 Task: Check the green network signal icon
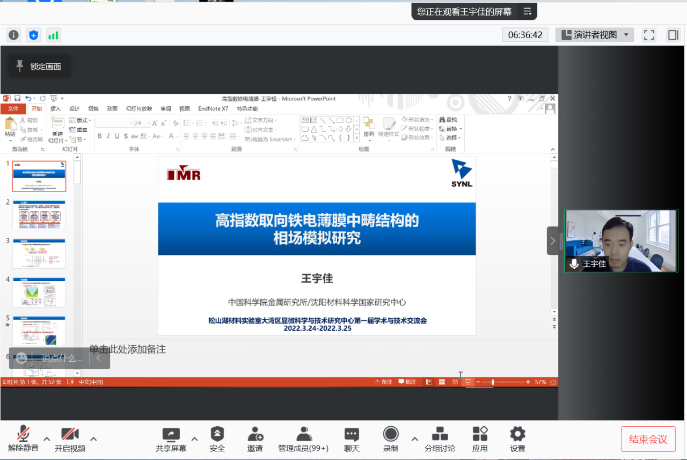tap(53, 35)
